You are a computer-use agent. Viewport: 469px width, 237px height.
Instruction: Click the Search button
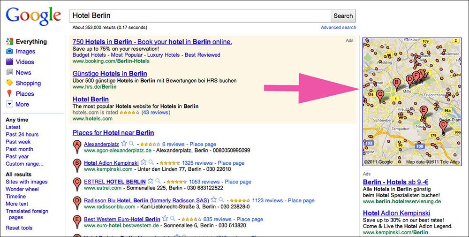coord(343,16)
